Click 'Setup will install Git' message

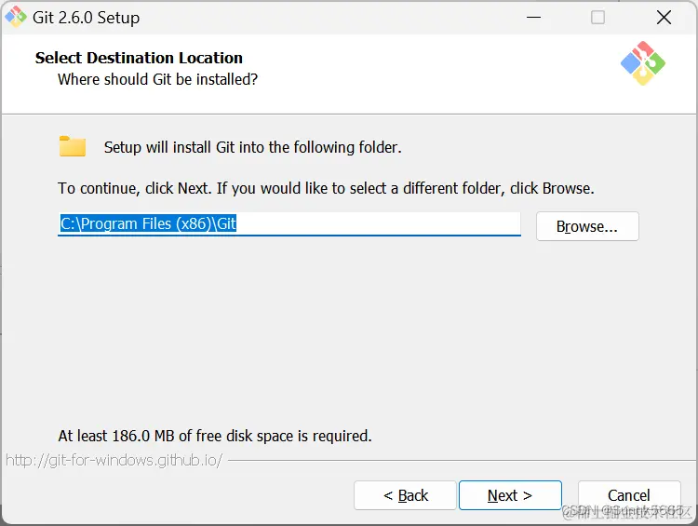[x=253, y=147]
